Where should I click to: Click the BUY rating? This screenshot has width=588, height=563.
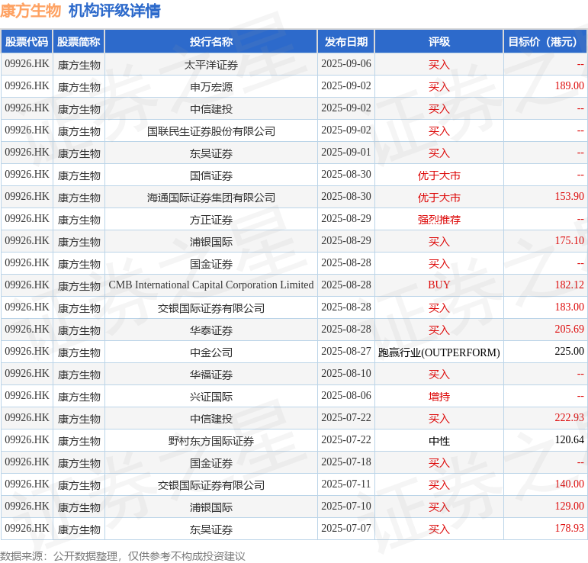[439, 285]
